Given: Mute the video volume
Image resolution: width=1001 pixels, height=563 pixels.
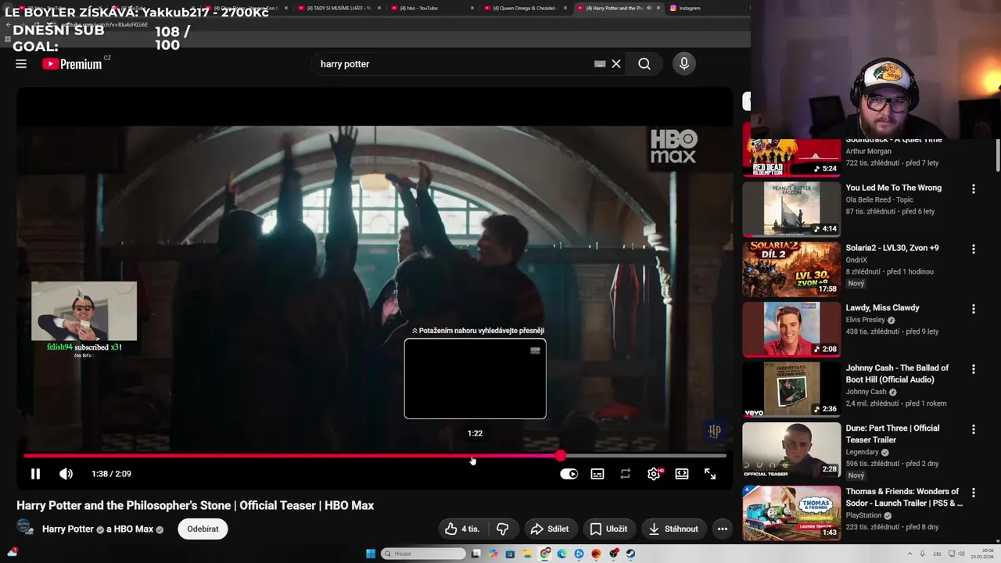Looking at the screenshot, I should pos(66,474).
